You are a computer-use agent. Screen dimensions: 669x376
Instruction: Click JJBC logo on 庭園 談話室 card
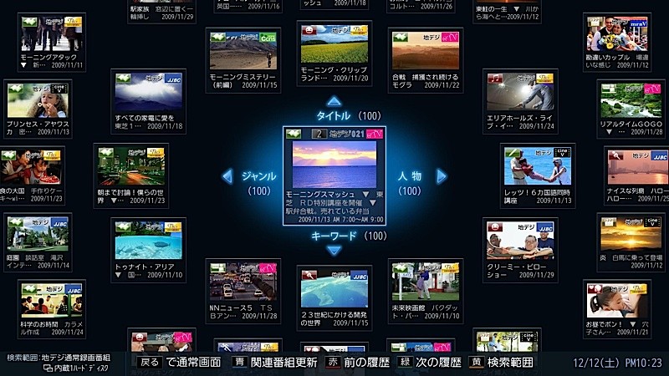[x=59, y=223]
